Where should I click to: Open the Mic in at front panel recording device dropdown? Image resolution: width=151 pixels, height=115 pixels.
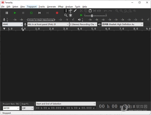pos(48,24)
